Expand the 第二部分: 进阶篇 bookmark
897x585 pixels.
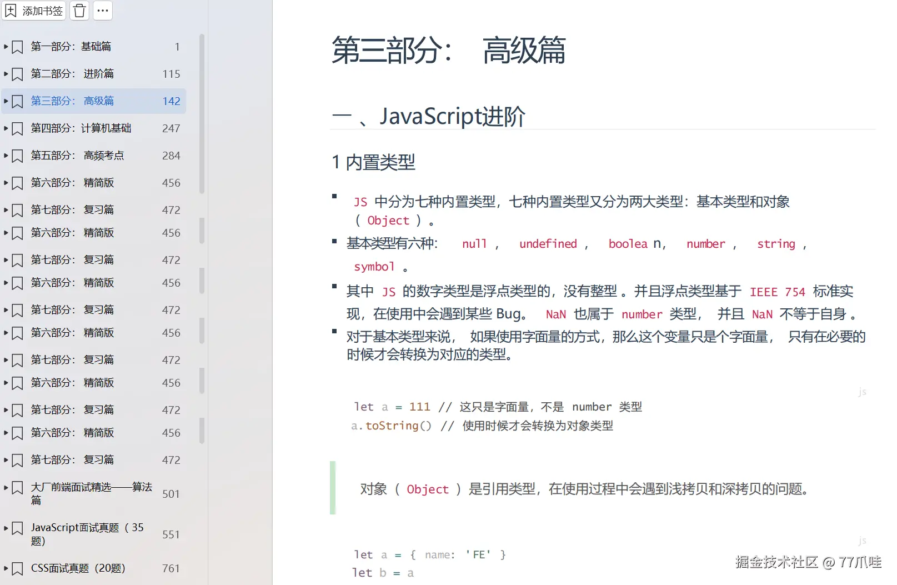point(6,74)
